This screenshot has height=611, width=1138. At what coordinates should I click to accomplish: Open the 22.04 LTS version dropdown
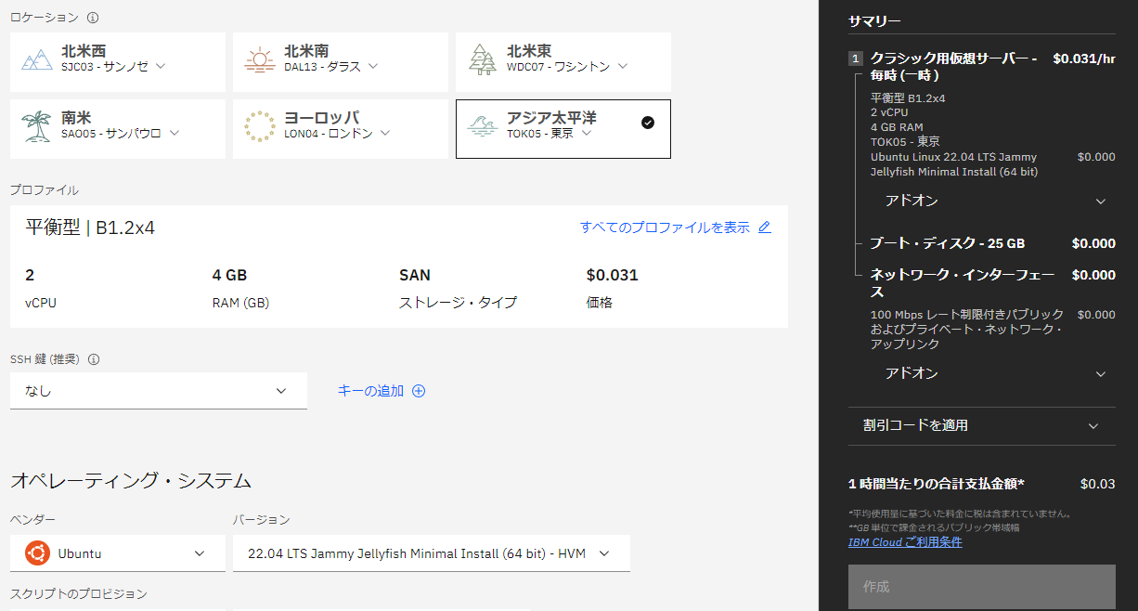click(432, 553)
